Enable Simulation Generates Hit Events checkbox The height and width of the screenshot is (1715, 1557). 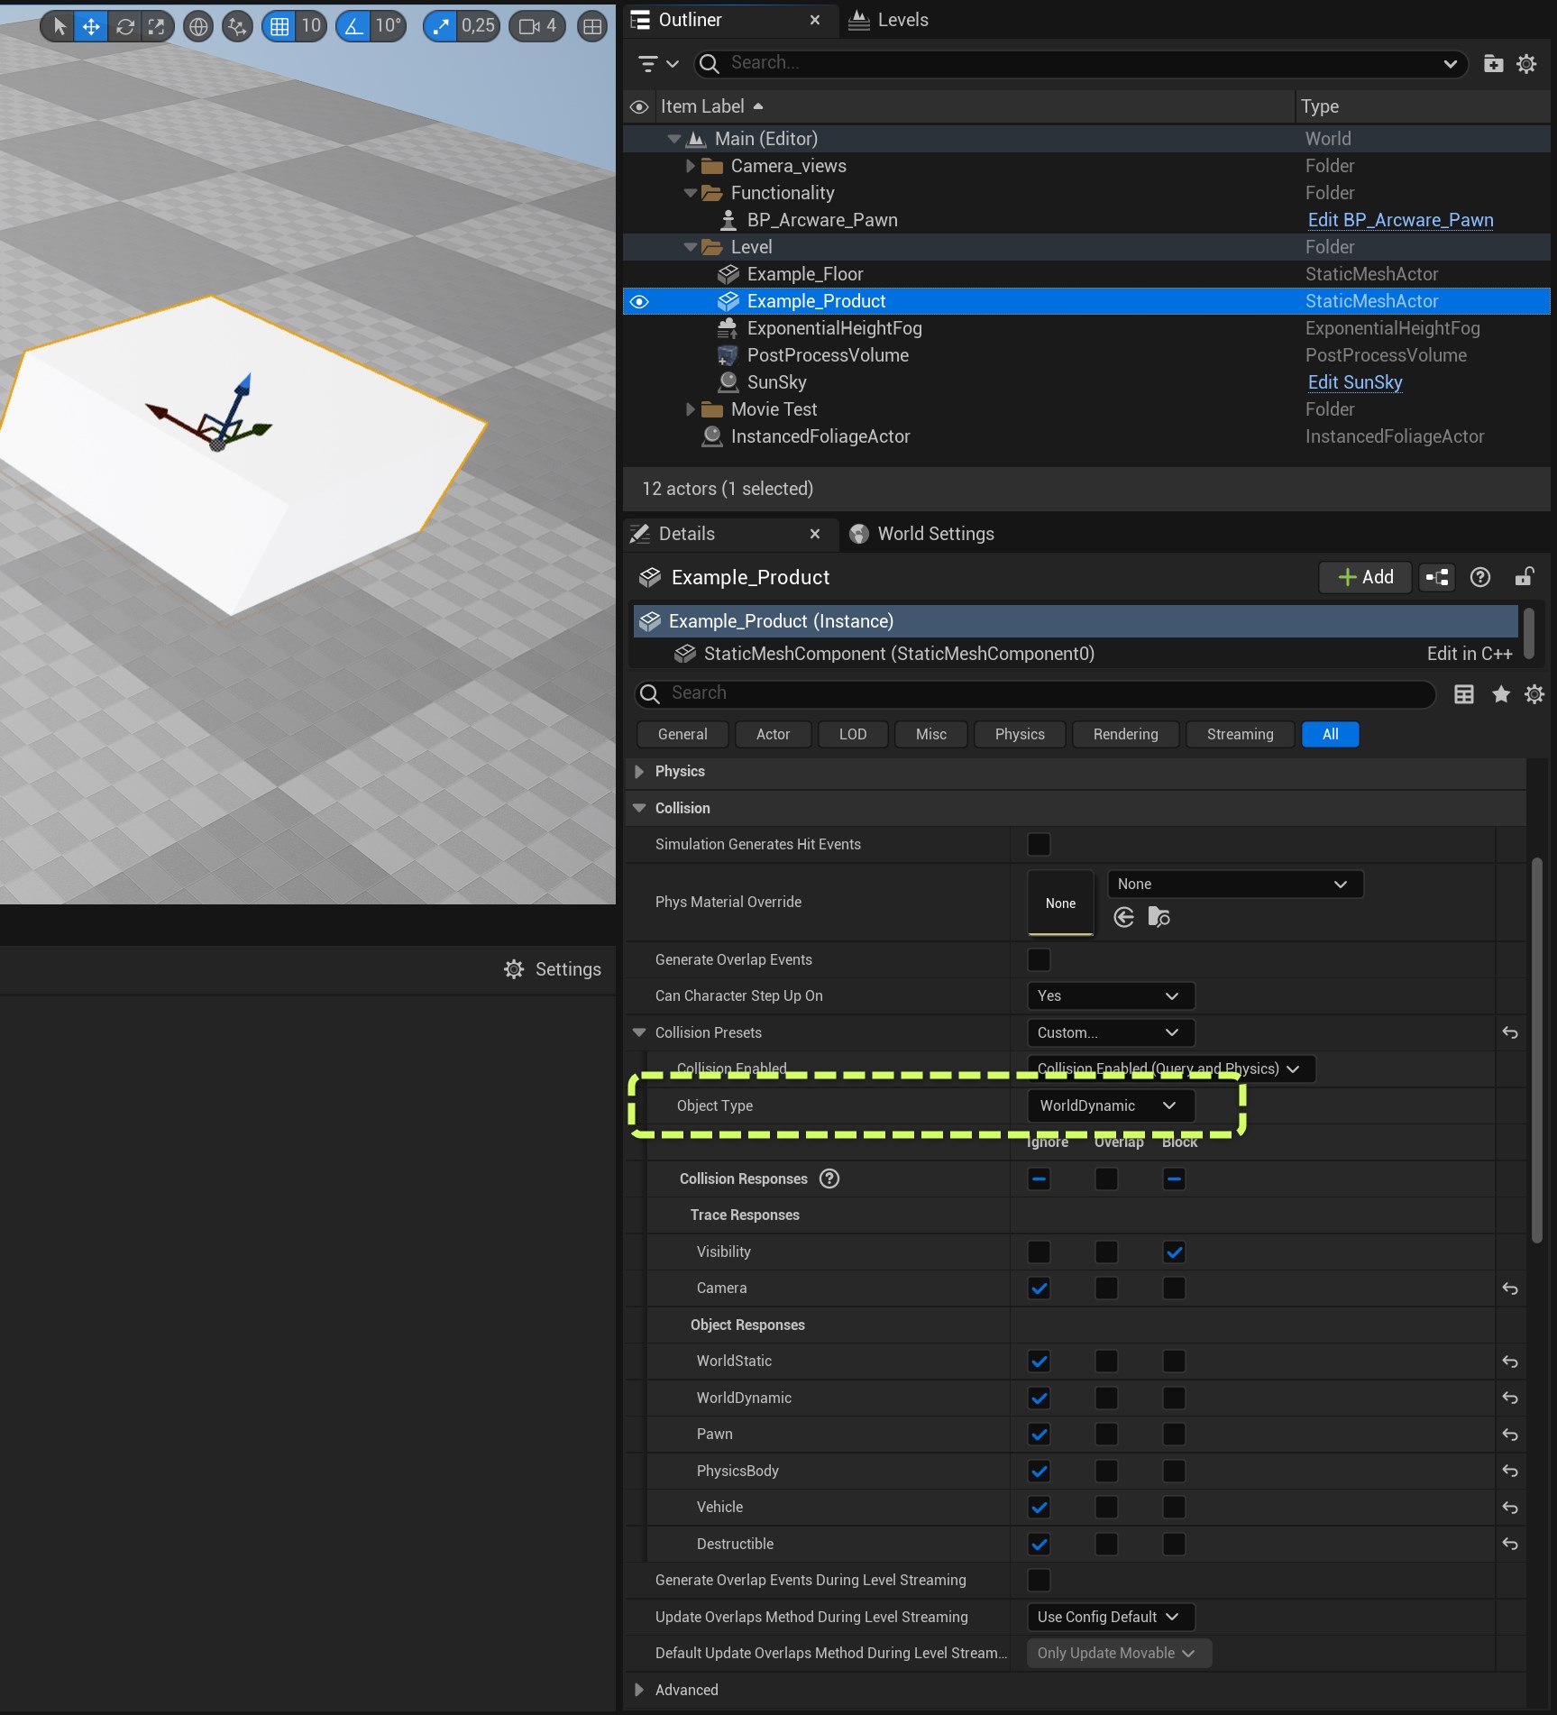(x=1039, y=844)
